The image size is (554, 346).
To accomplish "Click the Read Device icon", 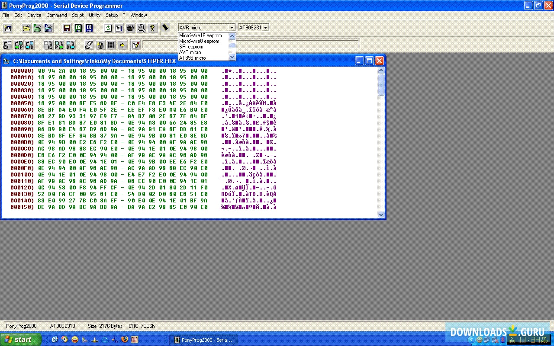I will point(8,45).
